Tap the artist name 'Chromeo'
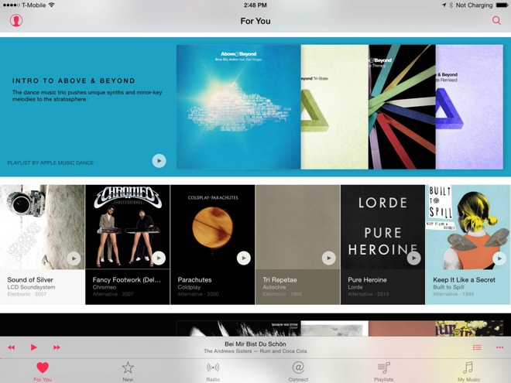The height and width of the screenshot is (383, 511). click(x=105, y=287)
